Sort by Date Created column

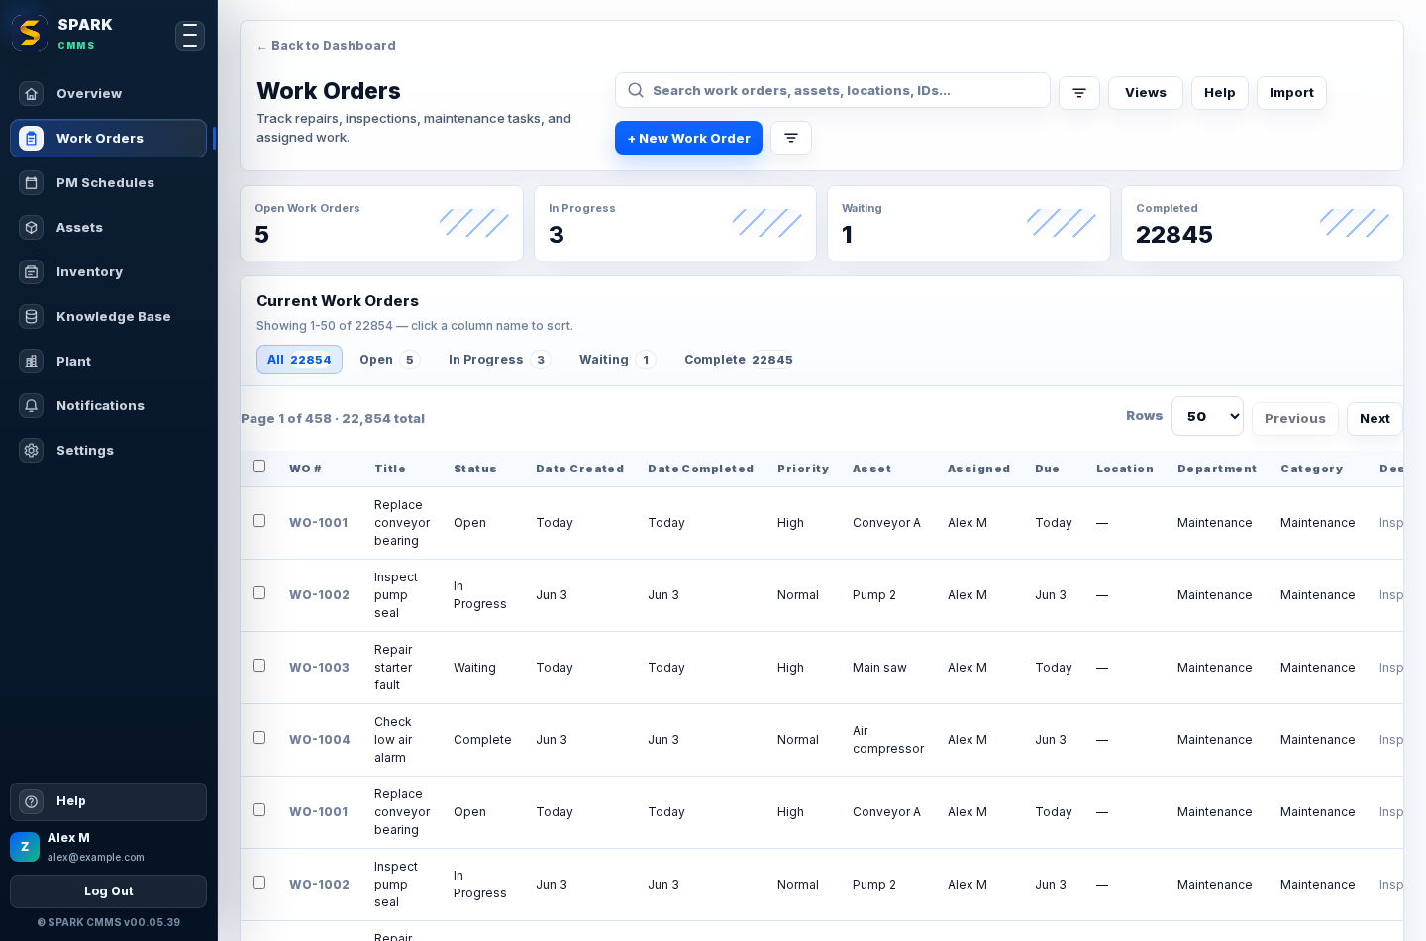tap(580, 469)
